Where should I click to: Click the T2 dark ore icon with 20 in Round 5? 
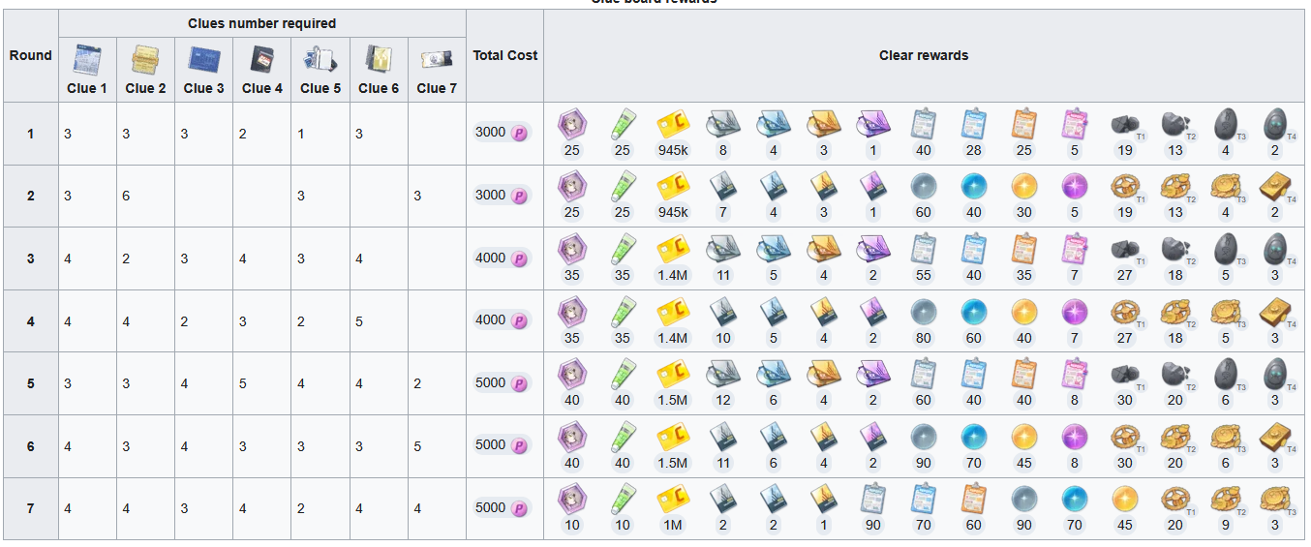(1175, 375)
